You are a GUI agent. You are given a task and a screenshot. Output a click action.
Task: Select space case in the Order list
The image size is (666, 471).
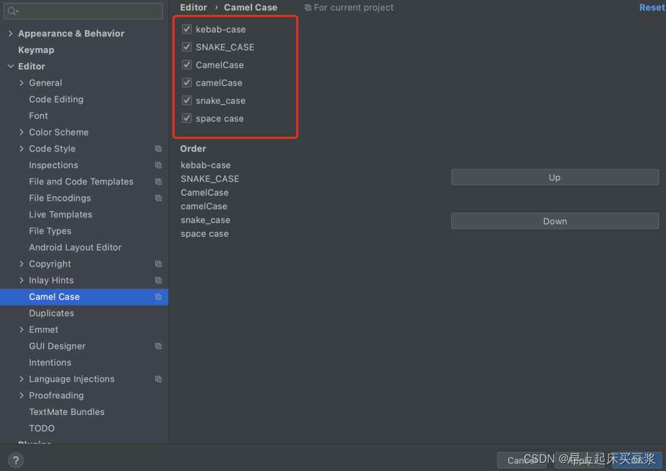tap(205, 234)
